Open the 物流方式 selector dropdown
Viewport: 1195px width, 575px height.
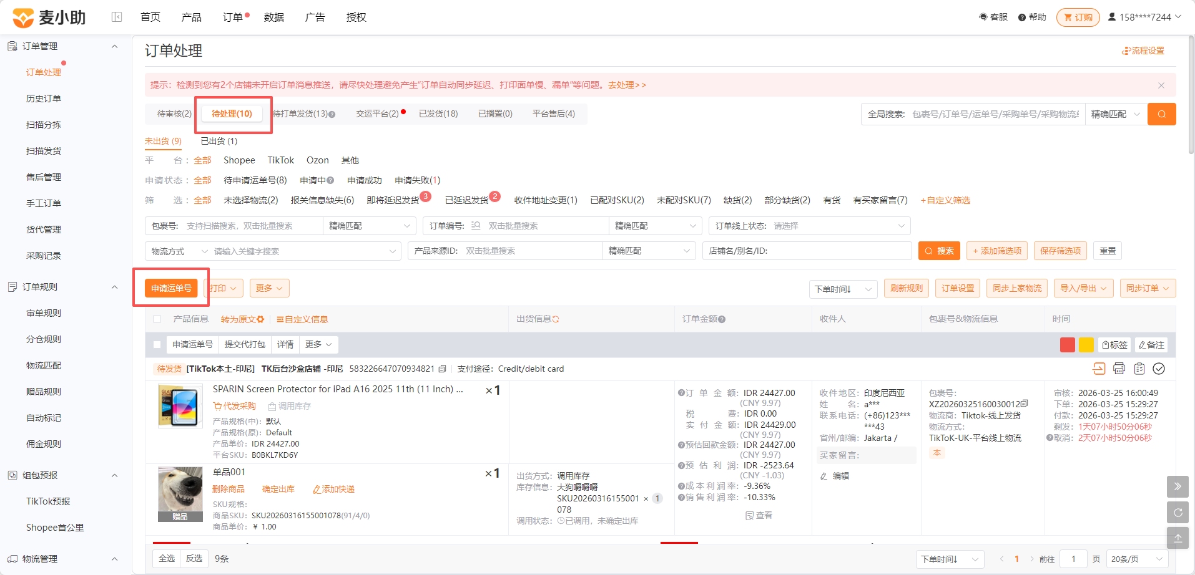coord(179,251)
